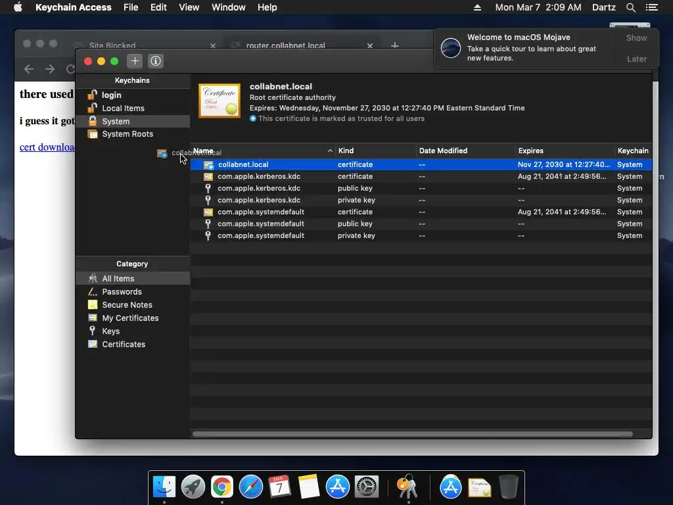This screenshot has height=505, width=673.
Task: Click the Name column sort arrow
Action: coord(330,151)
